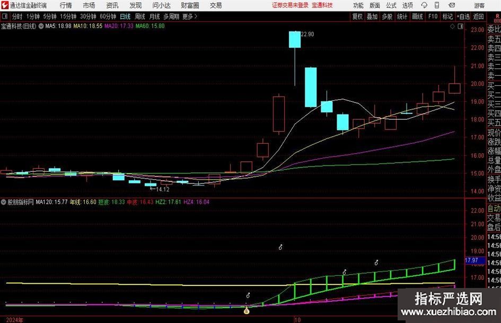Viewport: 501px width, 323px height.
Task: Click the MA10: 18.55 label
Action: pos(88,26)
